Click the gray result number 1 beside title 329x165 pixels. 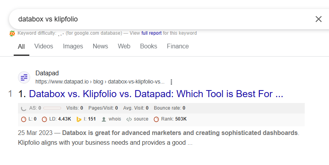[x=10, y=94]
